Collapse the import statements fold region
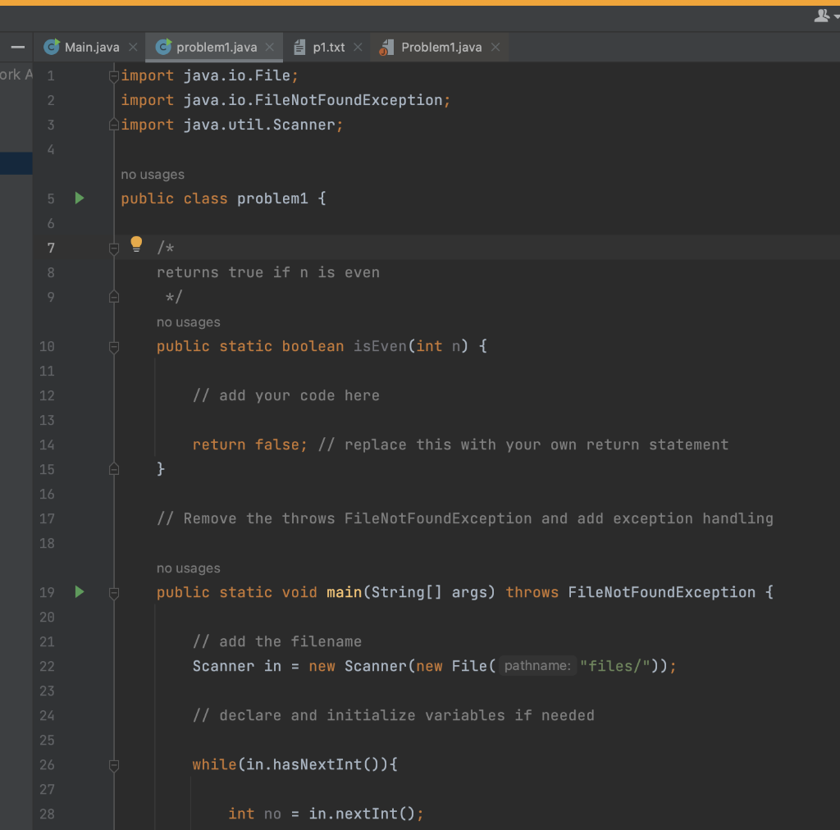 (x=114, y=75)
